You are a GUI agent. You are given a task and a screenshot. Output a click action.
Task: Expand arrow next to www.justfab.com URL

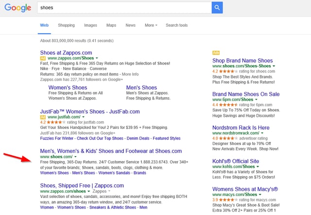pyautogui.click(x=83, y=117)
